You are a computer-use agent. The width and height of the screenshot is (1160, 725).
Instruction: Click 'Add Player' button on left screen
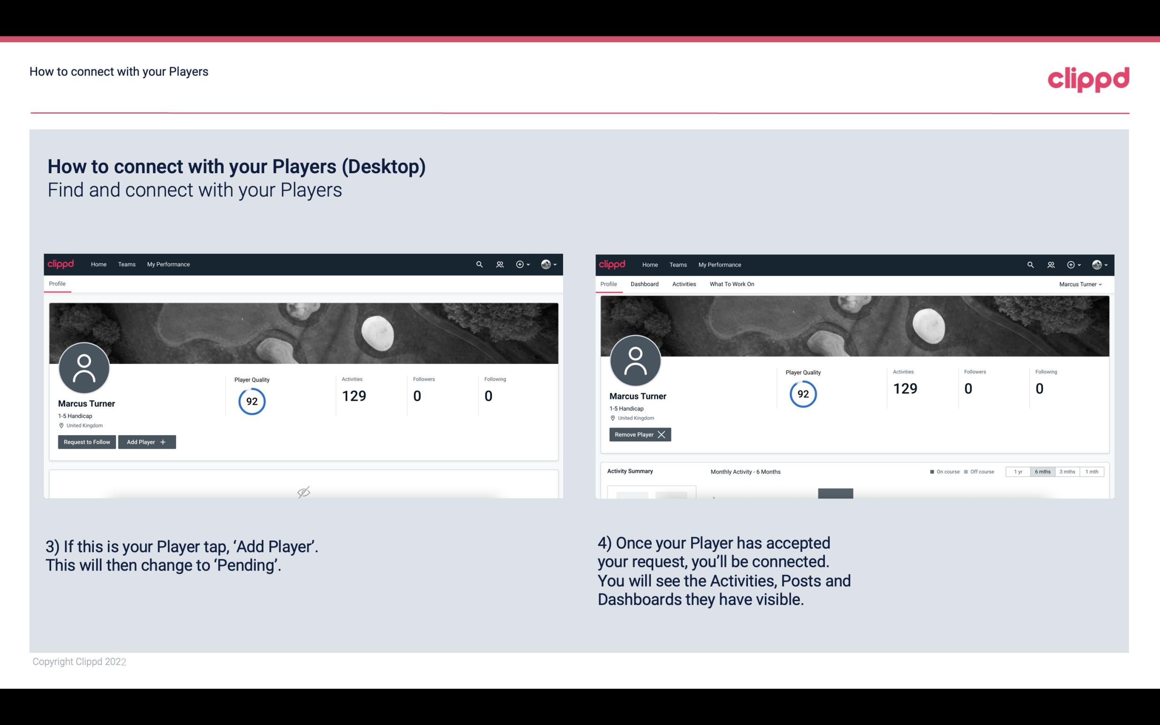coord(147,441)
